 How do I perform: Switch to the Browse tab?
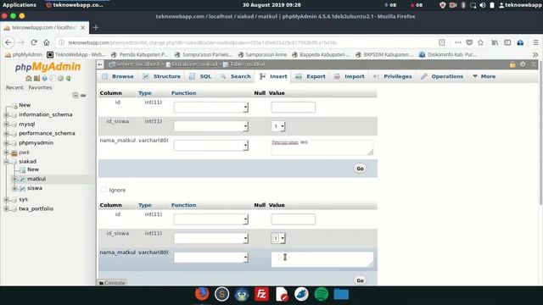(118, 76)
